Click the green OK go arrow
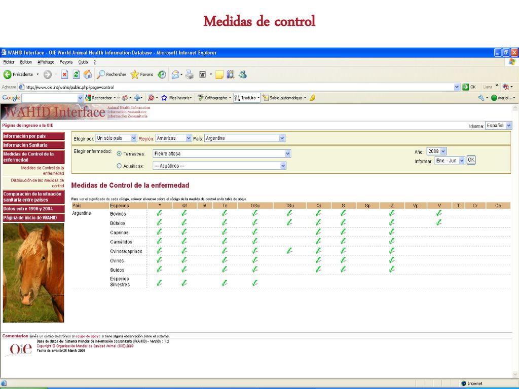Viewport: 519px width, 389px height. [x=465, y=87]
